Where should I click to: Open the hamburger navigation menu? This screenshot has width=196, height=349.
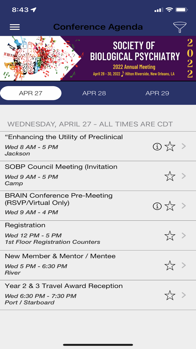pyautogui.click(x=15, y=27)
